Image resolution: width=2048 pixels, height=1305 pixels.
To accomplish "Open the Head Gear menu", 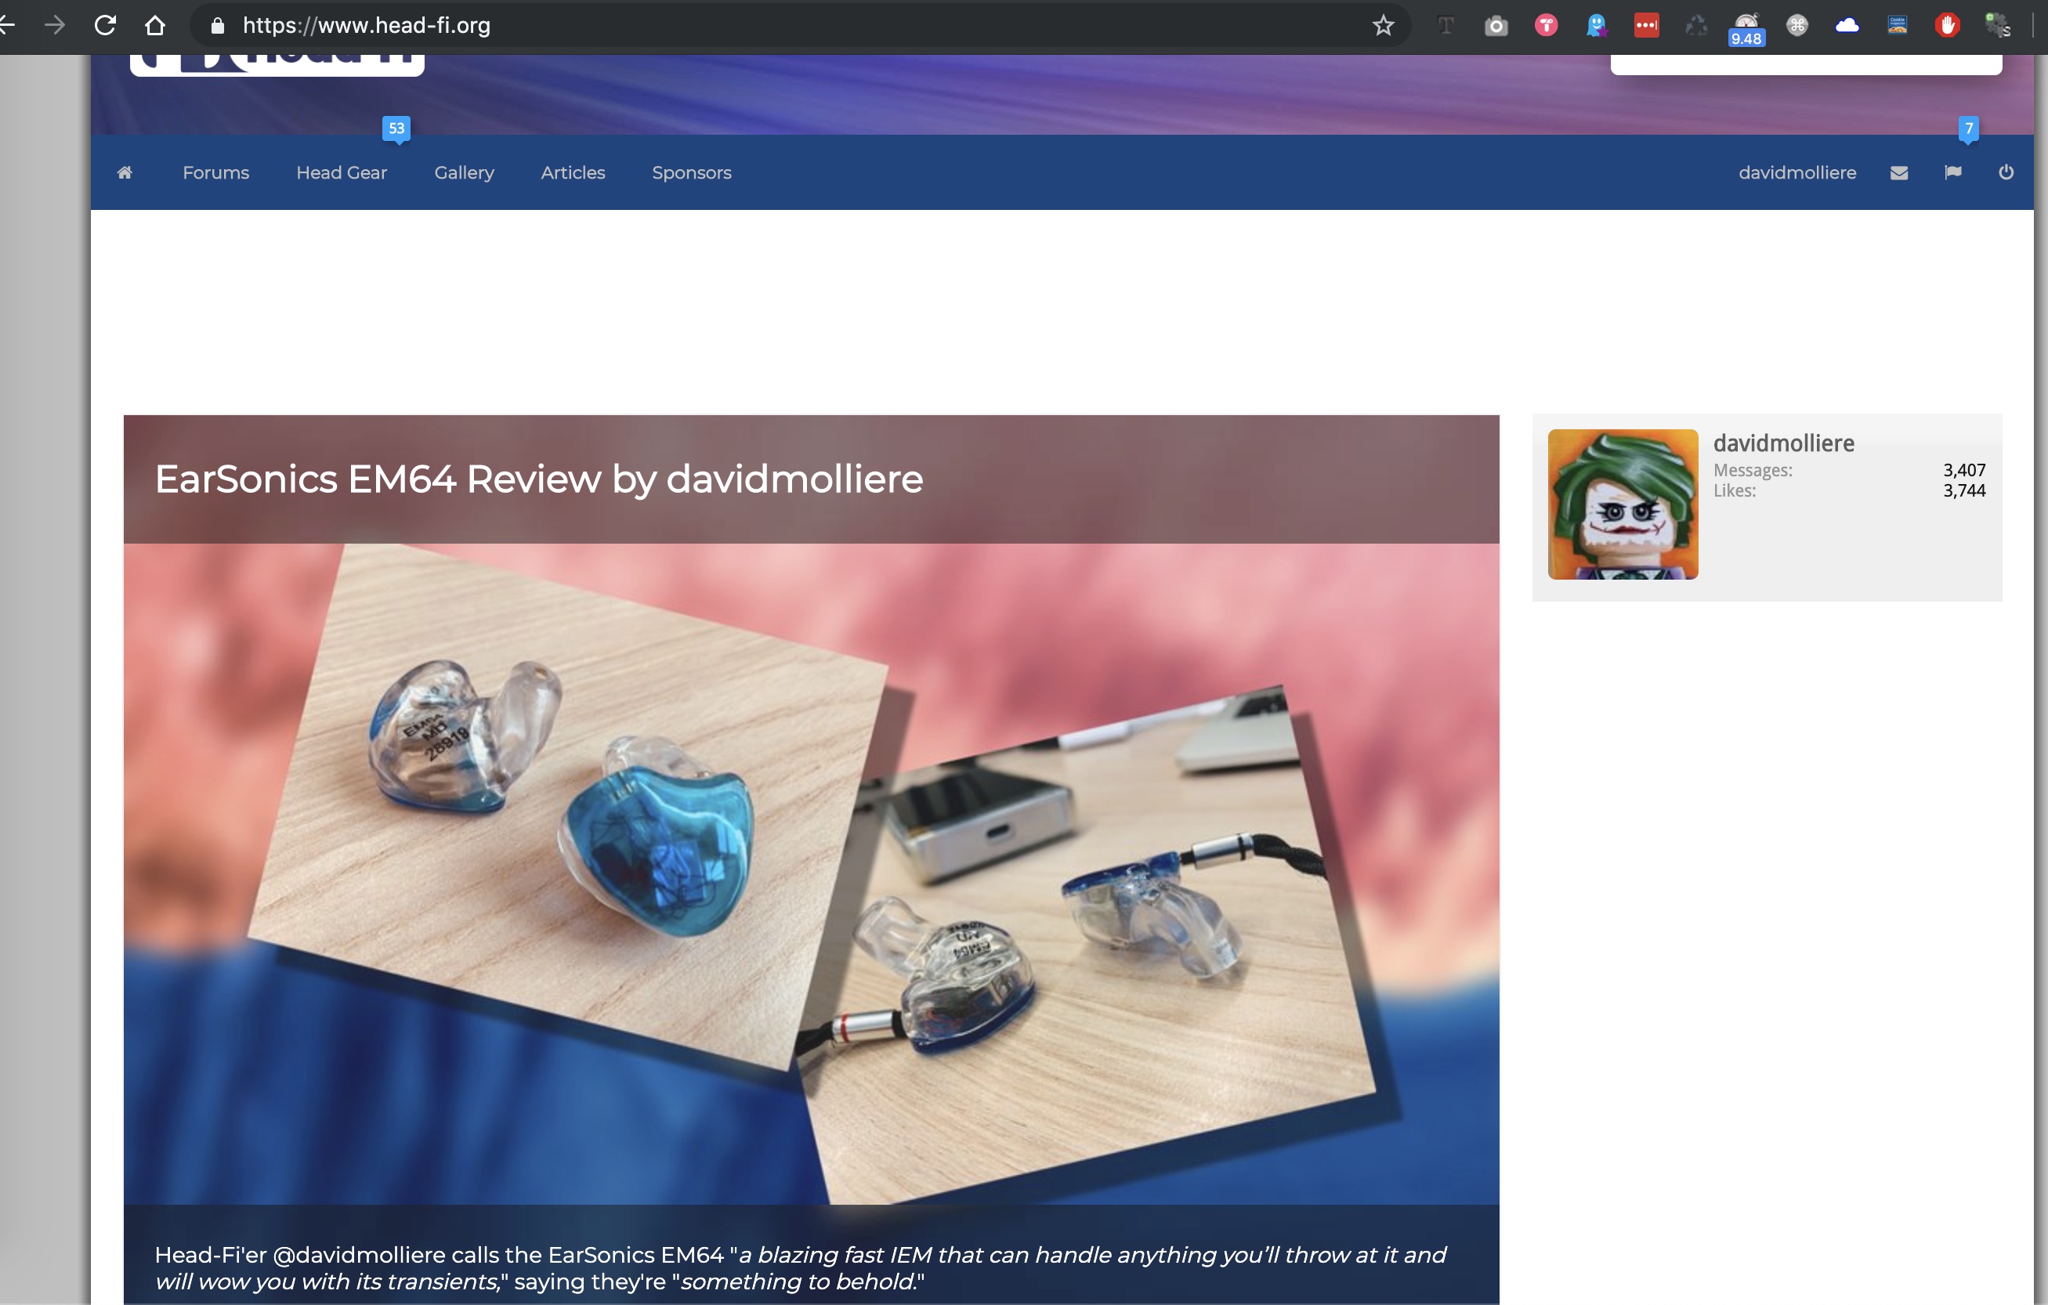I will (x=342, y=172).
